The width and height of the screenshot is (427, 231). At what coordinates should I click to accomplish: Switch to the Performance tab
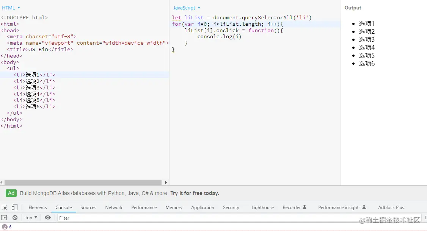[144, 207]
